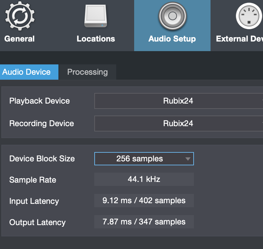
Task: Click the Output Latency label
Action: pos(38,222)
